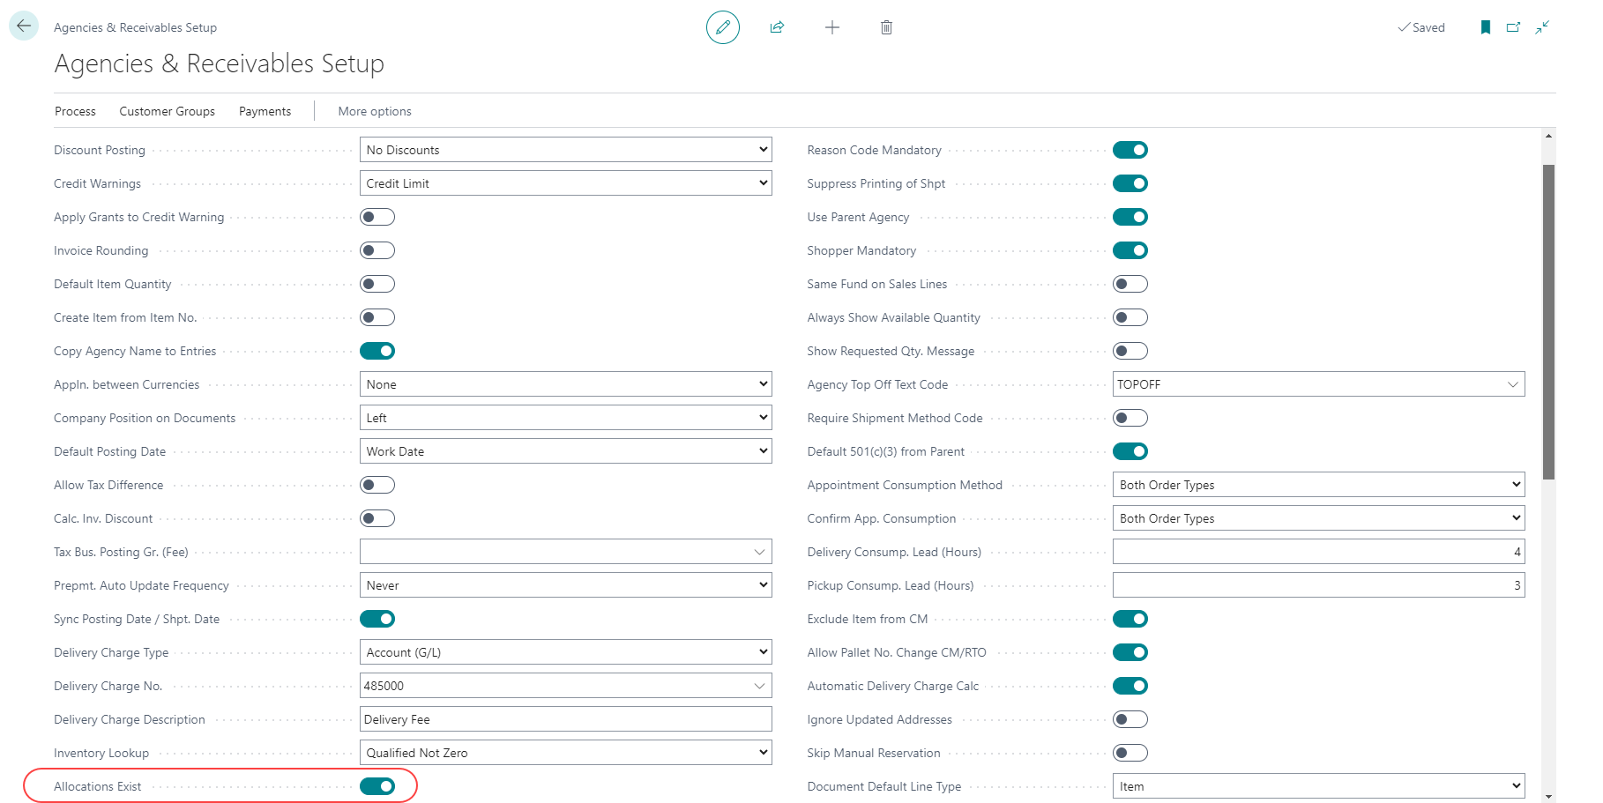Click the bookmark icon
Viewport: 1603px width, 803px height.
1485,27
